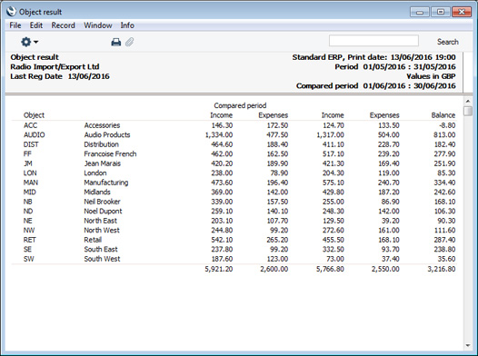Click the North West object name
Image resolution: width=478 pixels, height=356 pixels.
(102, 231)
